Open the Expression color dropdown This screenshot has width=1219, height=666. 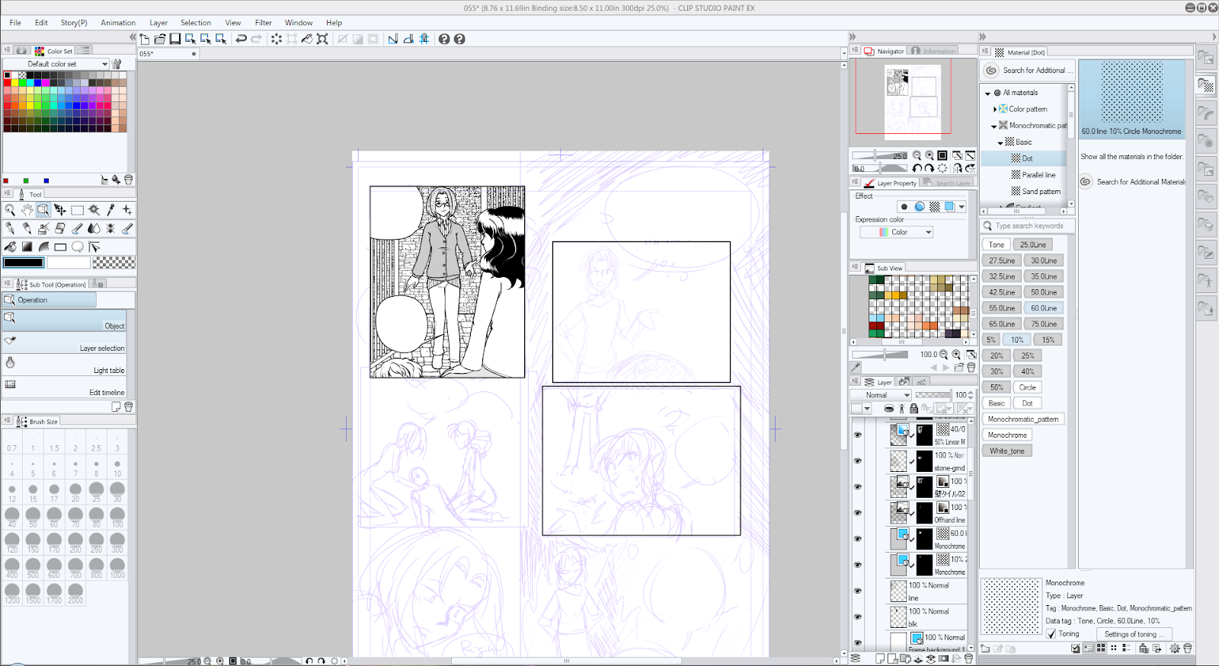897,232
